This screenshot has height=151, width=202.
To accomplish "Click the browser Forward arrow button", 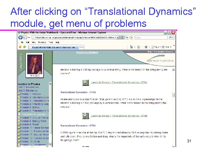I will pyautogui.click(x=25, y=37).
